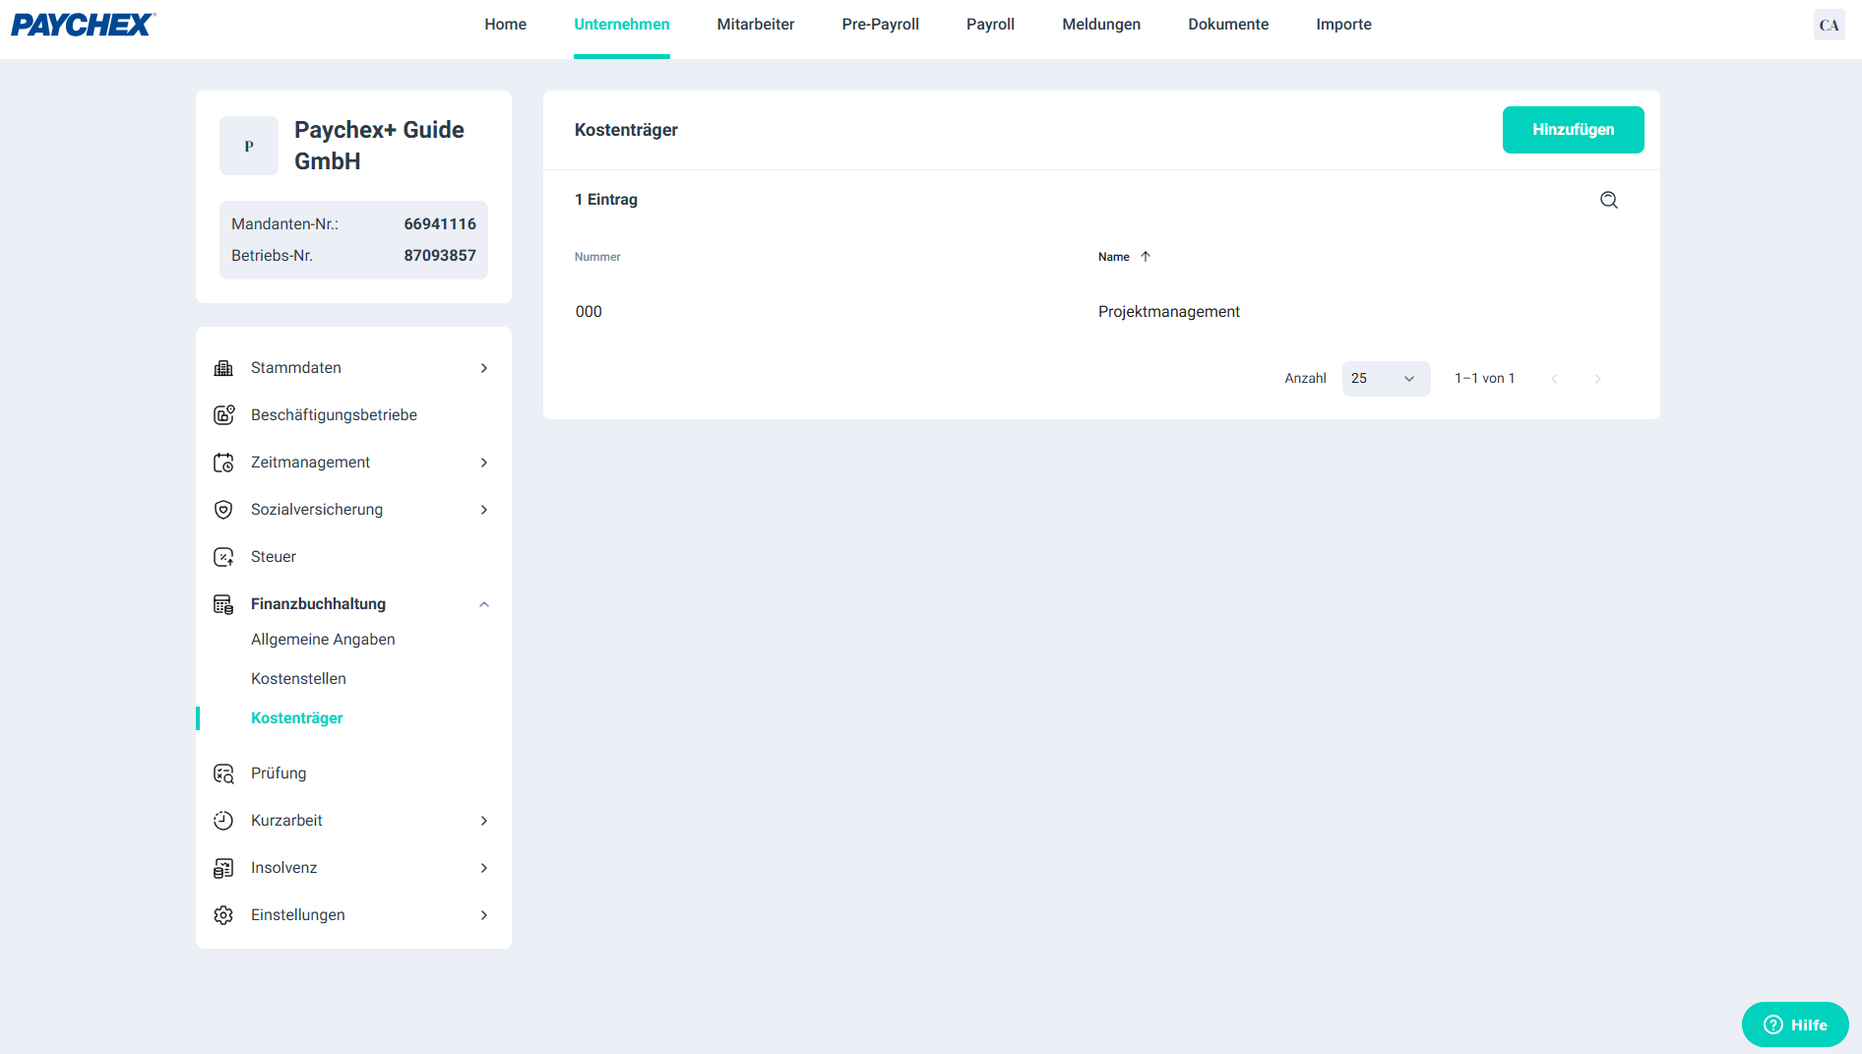1862x1054 pixels.
Task: Open the Anzahl 25 page-size dropdown
Action: pyautogui.click(x=1386, y=379)
